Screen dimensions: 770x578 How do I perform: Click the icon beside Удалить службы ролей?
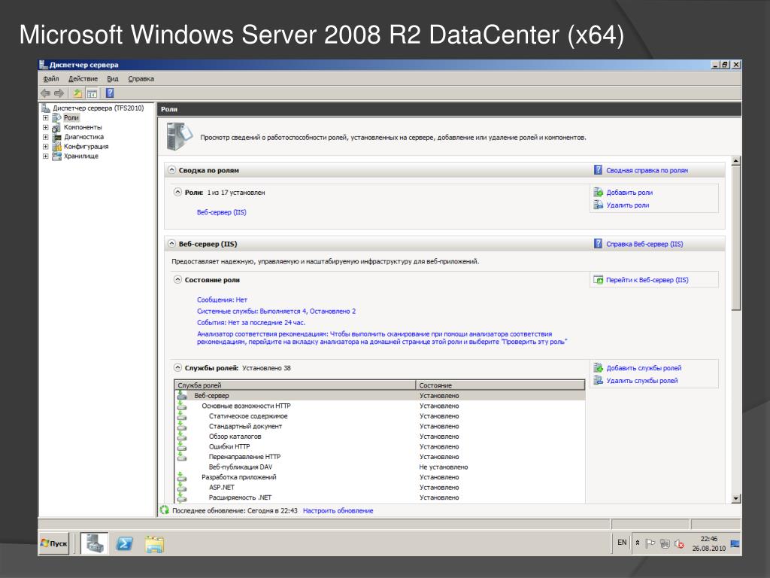598,380
